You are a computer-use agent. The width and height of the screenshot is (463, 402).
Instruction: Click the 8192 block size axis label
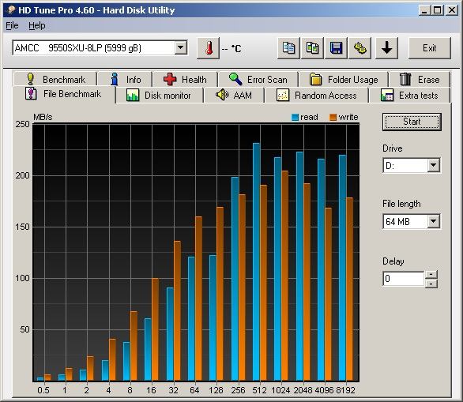coord(345,390)
